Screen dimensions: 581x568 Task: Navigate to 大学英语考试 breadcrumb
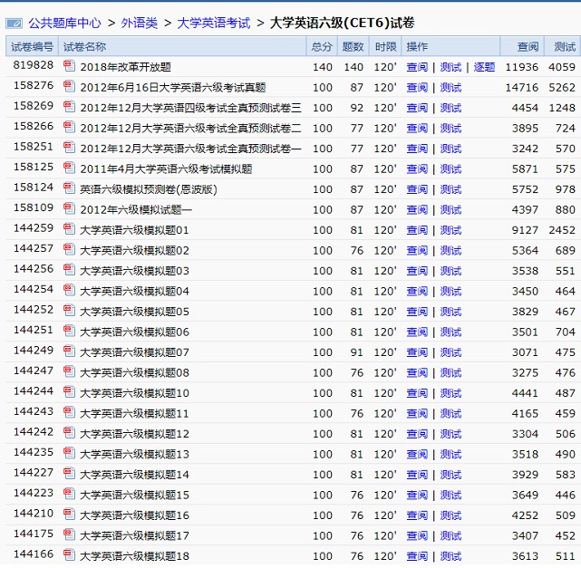tap(213, 23)
